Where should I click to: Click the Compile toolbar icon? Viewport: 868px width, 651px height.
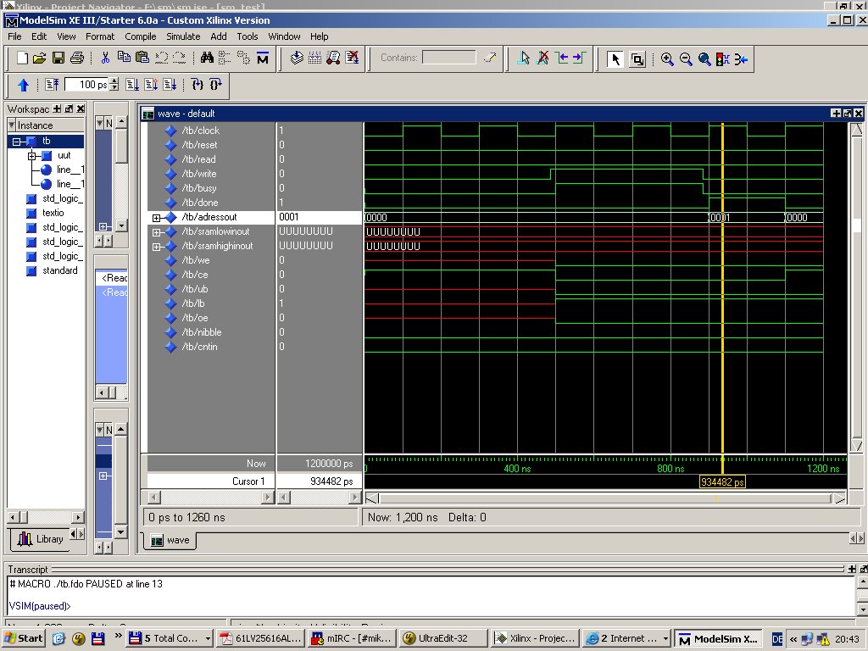click(297, 58)
